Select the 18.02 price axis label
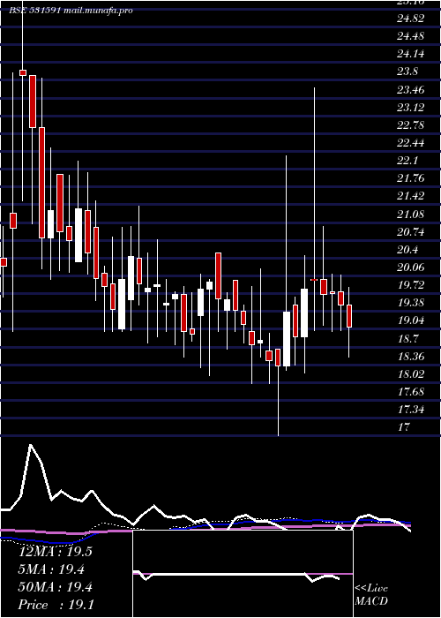This screenshot has height=618, width=441. pos(410,374)
